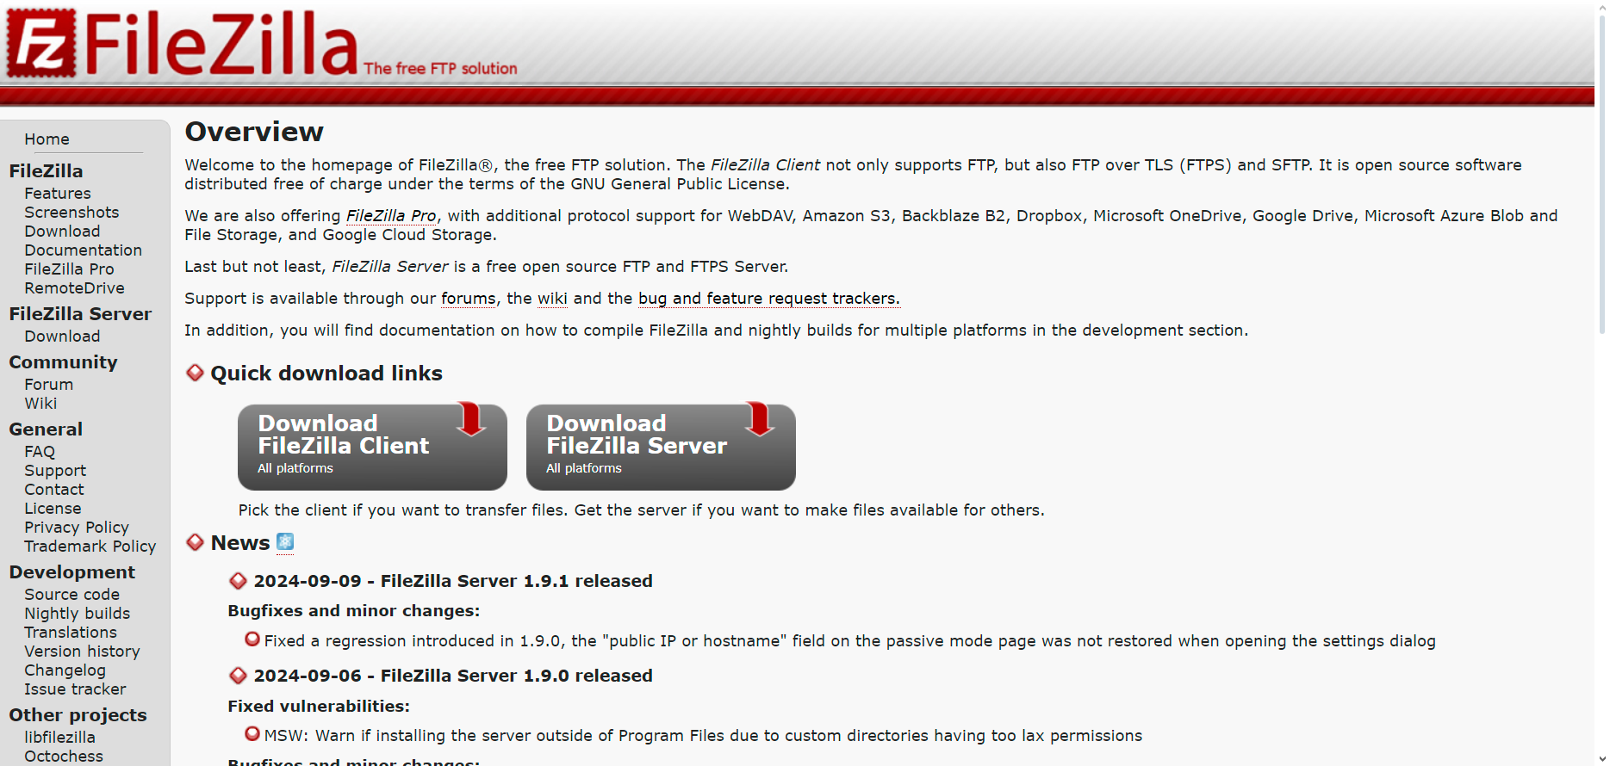Open the FAQ sidebar entry
This screenshot has width=1610, height=766.
(x=40, y=452)
